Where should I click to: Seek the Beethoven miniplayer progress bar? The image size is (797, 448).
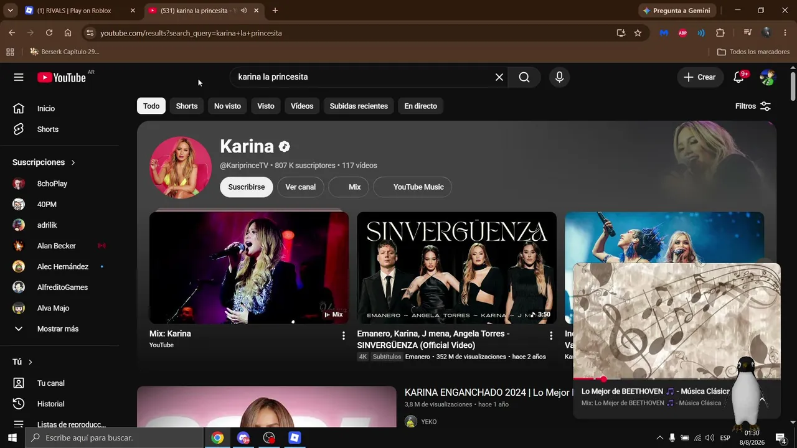pyautogui.click(x=676, y=378)
